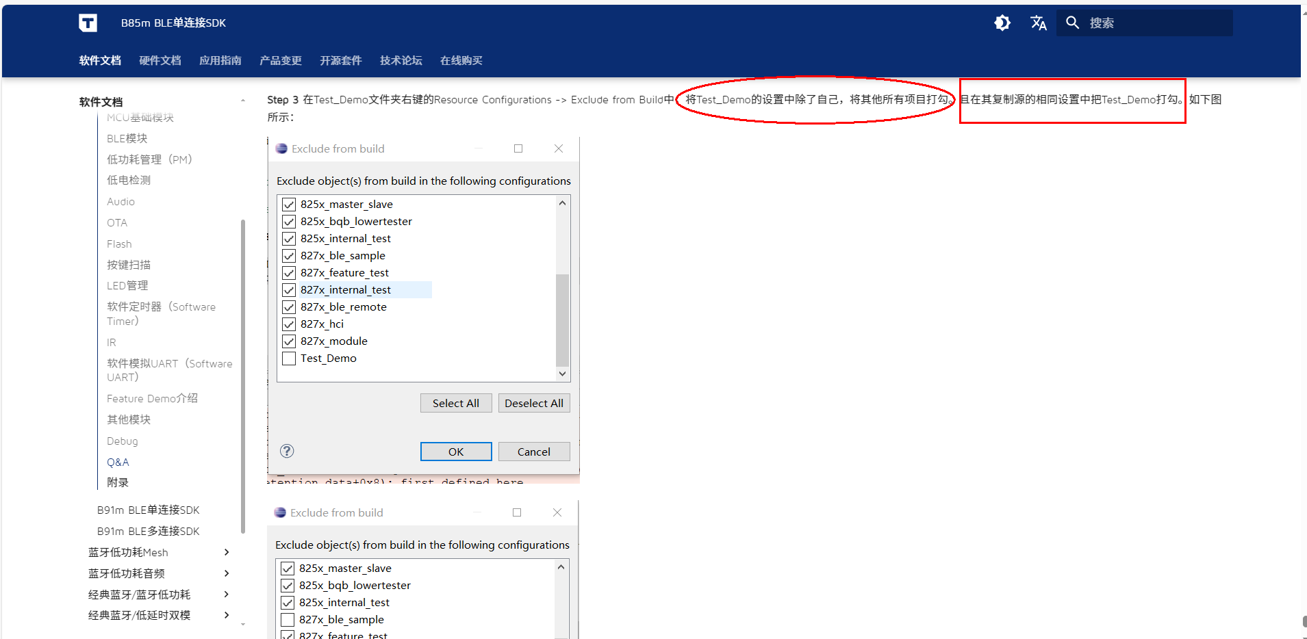Open 技术论坛 tab
Viewport: 1307px width, 639px height.
click(x=401, y=60)
